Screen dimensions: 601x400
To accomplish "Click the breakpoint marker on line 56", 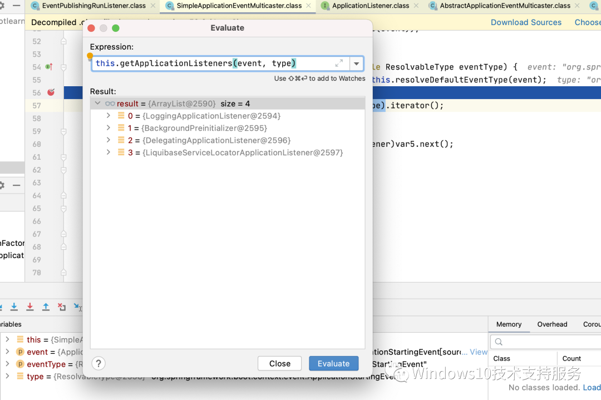I will coord(51,92).
